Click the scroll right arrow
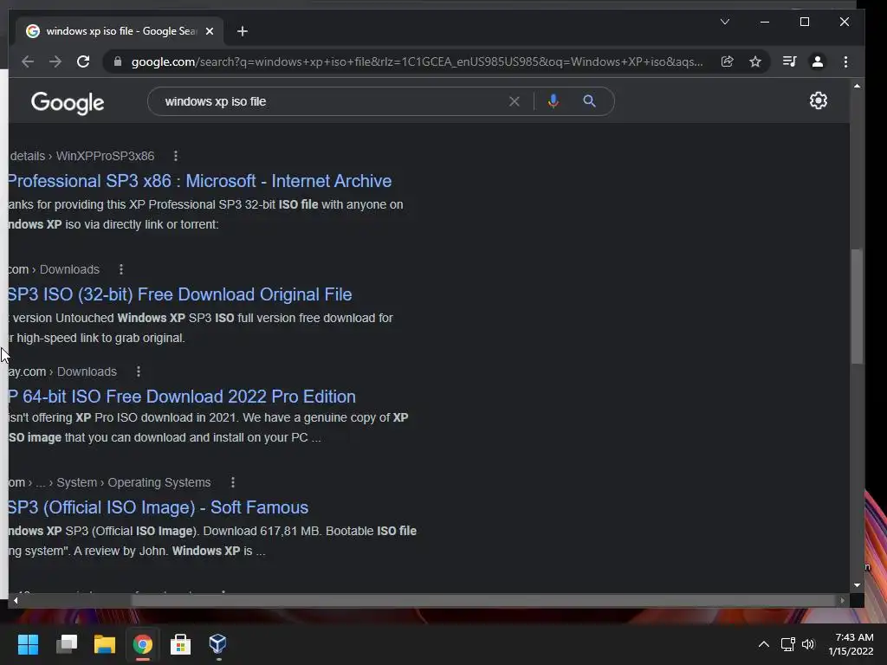This screenshot has height=665, width=887. (842, 601)
